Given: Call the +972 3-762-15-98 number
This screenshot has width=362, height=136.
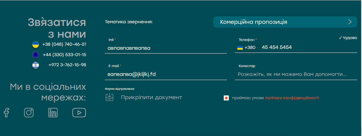Looking at the screenshot, I should pyautogui.click(x=67, y=65).
